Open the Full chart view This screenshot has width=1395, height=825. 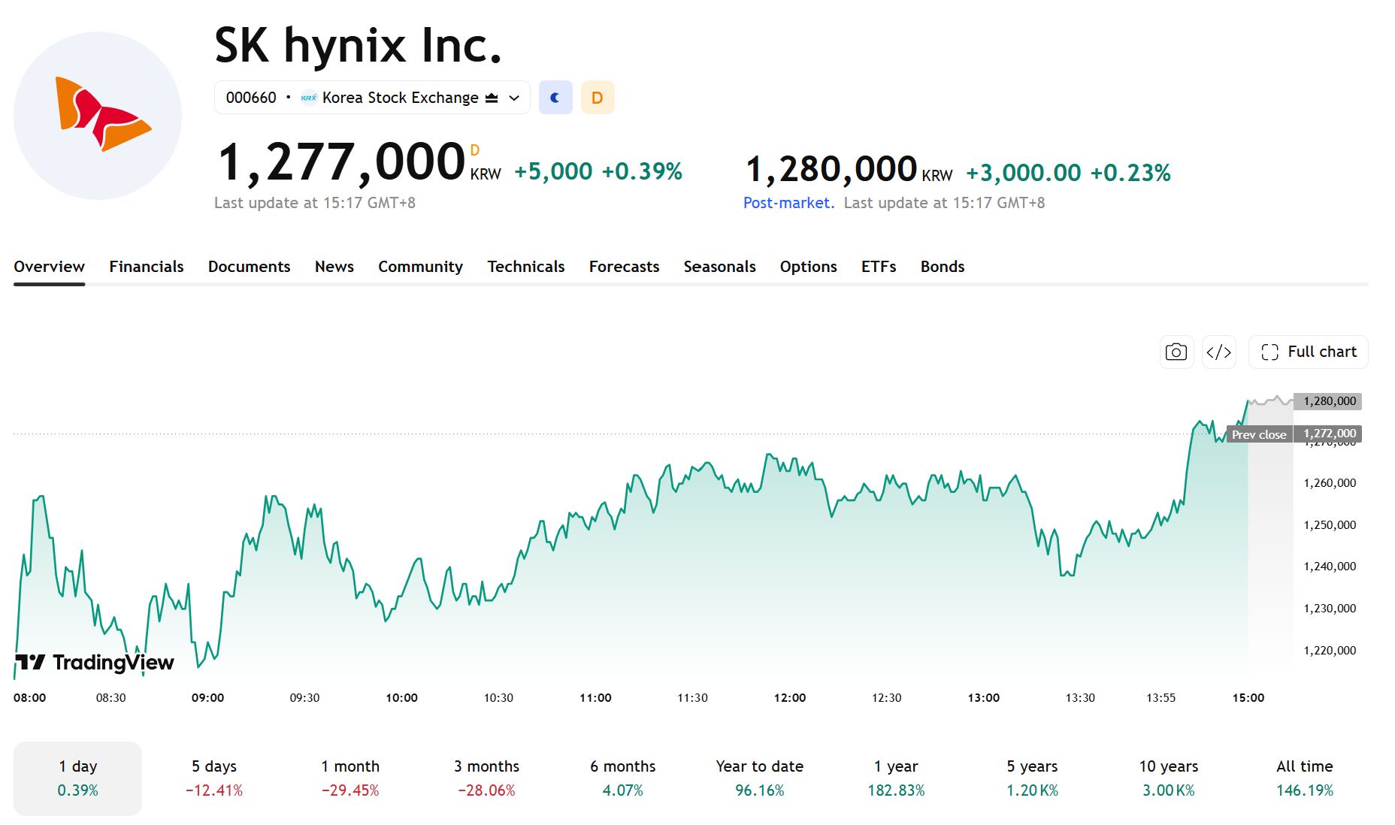(1308, 352)
